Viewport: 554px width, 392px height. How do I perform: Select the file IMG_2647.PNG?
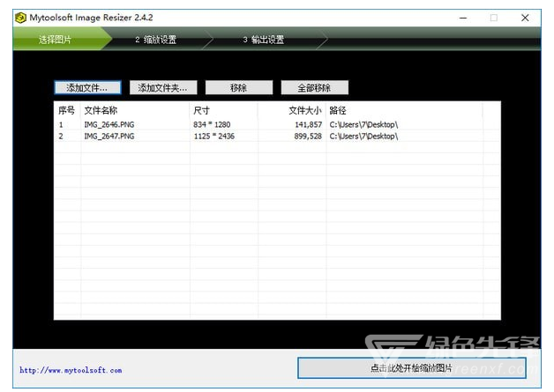coord(109,137)
